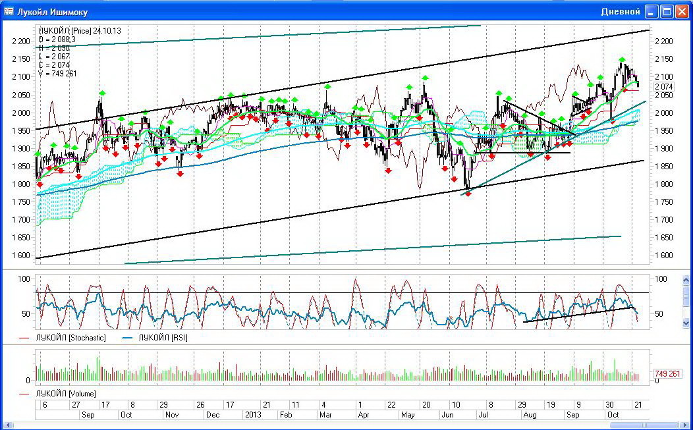Viewport: 693px width, 430px height.
Task: Click the horizontal scrollbar left arrow
Action: tap(7, 425)
